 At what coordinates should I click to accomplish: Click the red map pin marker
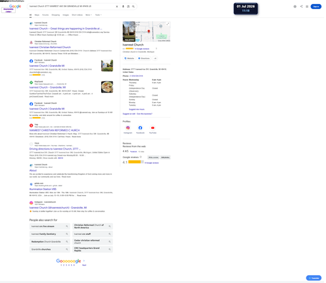pyautogui.click(x=149, y=31)
